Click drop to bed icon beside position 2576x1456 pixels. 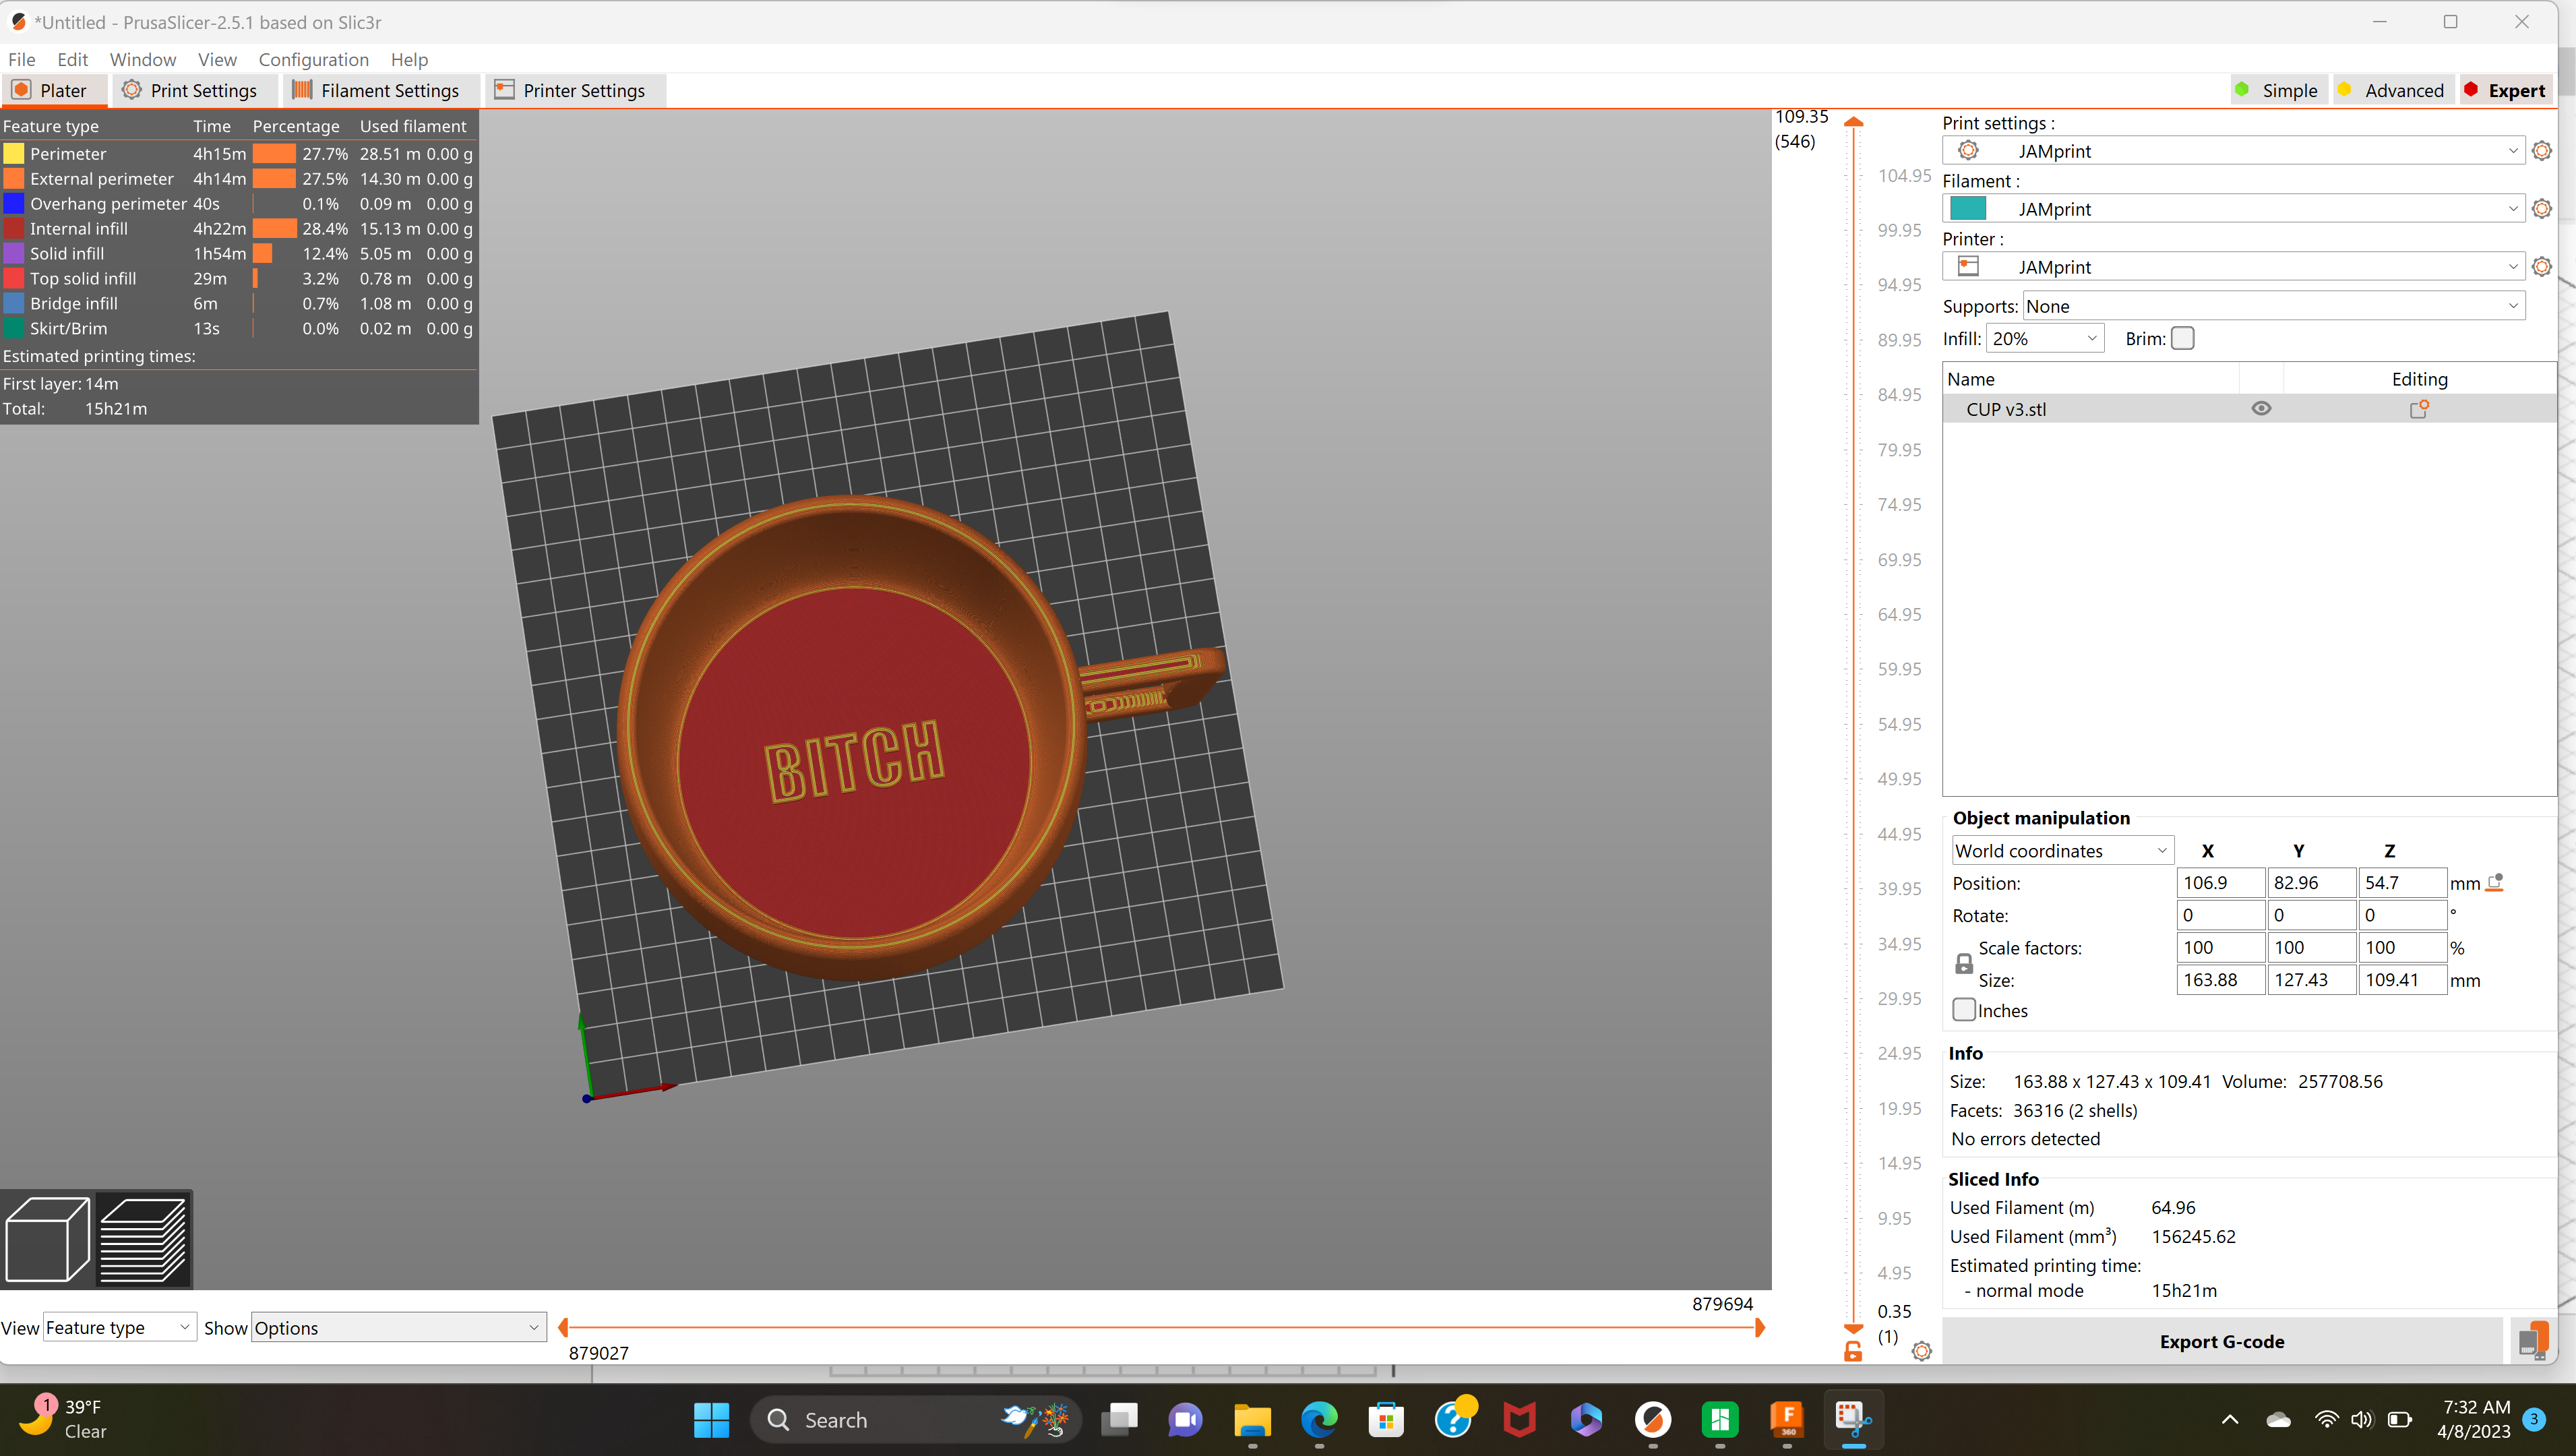pos(2495,883)
